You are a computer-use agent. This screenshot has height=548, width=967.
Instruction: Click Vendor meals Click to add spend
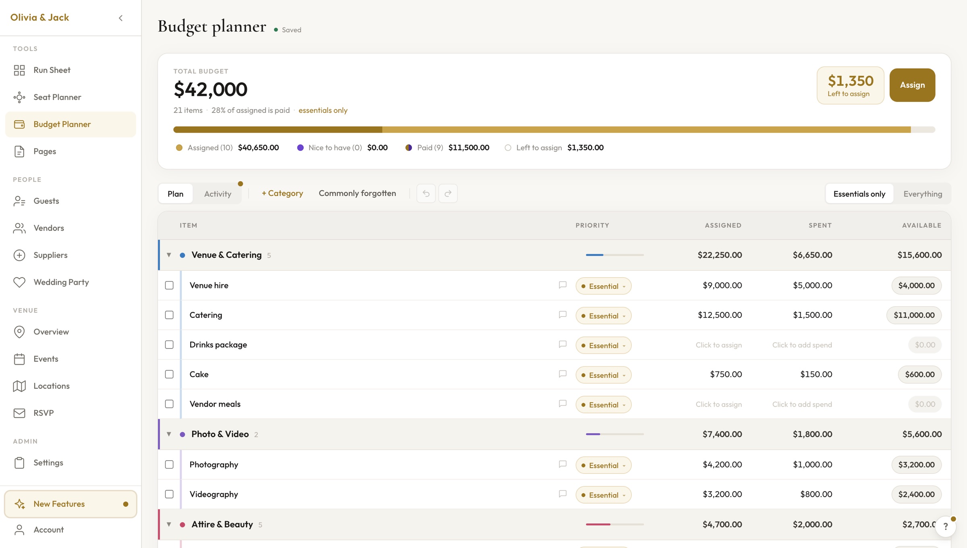coord(802,404)
